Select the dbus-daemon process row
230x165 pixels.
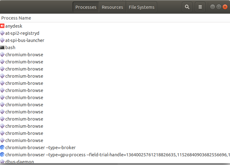click(x=115, y=161)
